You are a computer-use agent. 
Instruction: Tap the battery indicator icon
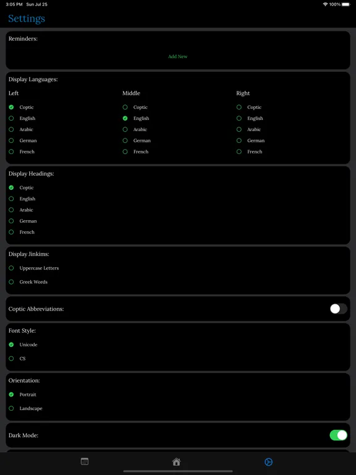346,4
